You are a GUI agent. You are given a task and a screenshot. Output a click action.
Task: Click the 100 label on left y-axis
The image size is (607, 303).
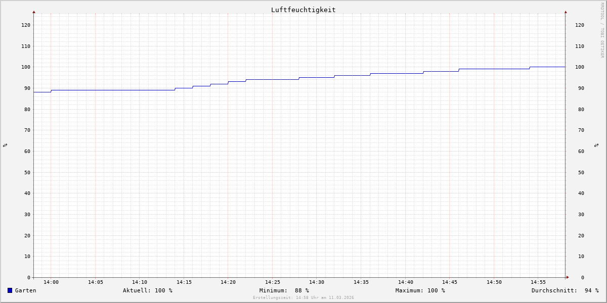click(26, 67)
